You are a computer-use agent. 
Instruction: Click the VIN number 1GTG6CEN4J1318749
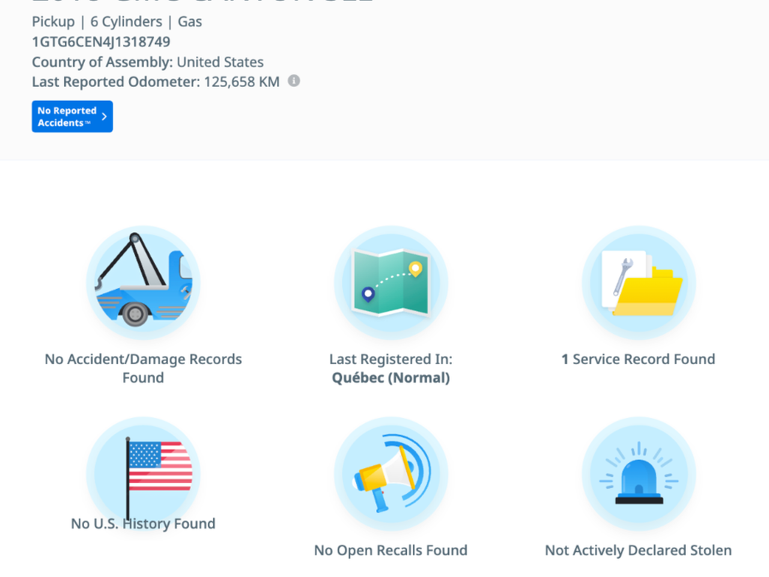click(101, 41)
